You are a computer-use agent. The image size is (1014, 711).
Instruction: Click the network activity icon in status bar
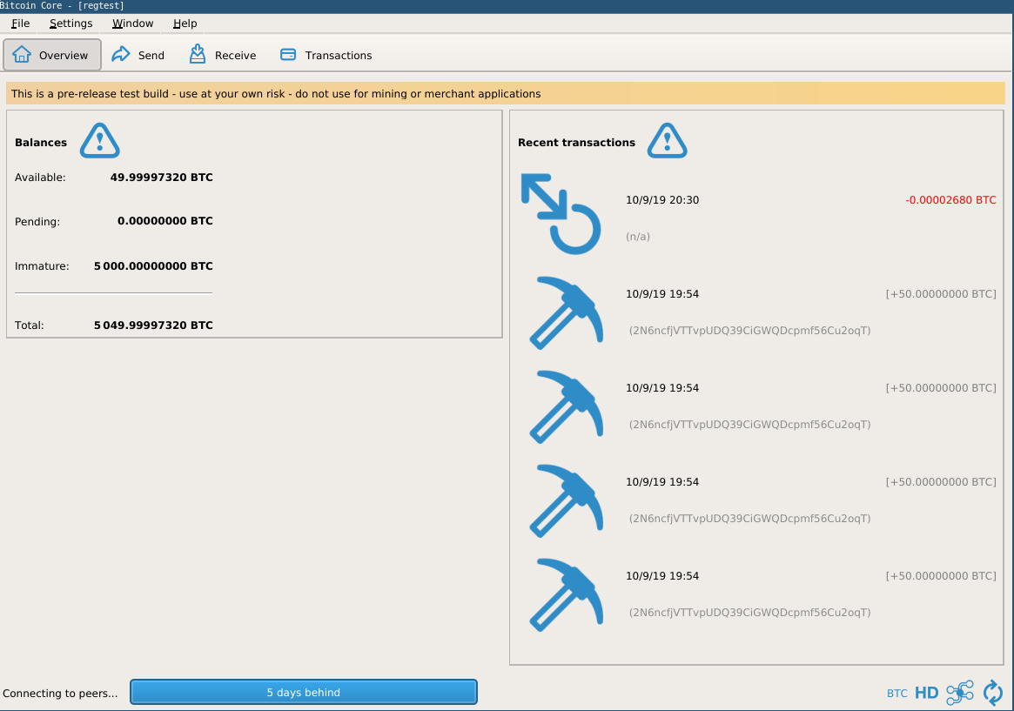pyautogui.click(x=960, y=693)
